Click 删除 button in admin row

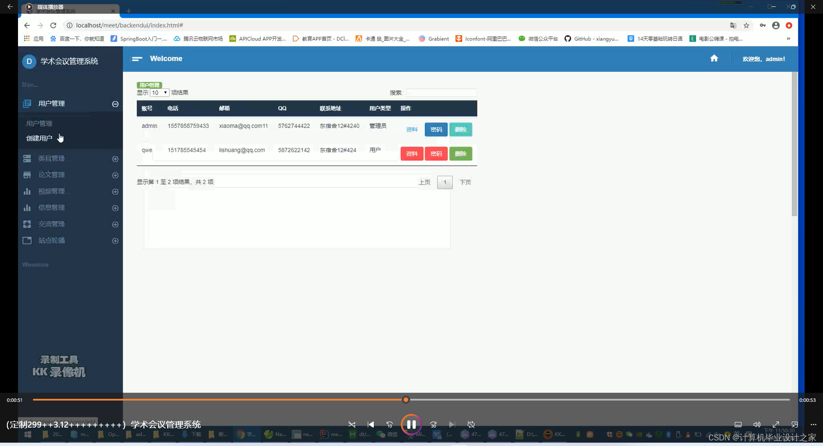[x=461, y=130]
